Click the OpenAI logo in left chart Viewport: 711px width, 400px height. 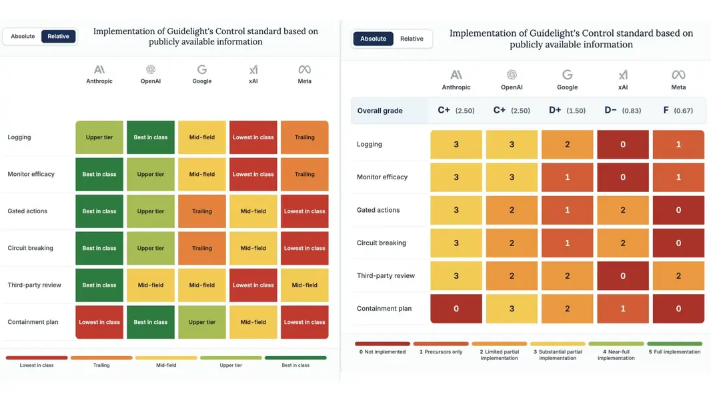coord(151,69)
